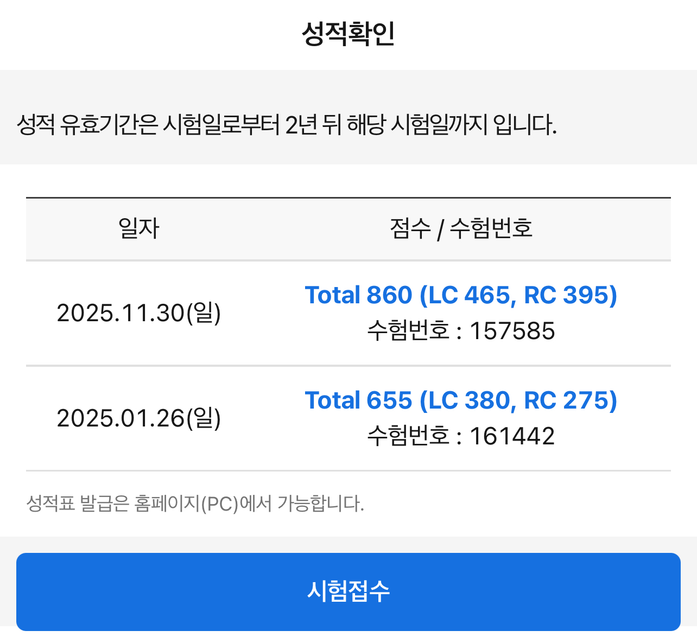Click the 수험번호 label above 157585

point(408,331)
